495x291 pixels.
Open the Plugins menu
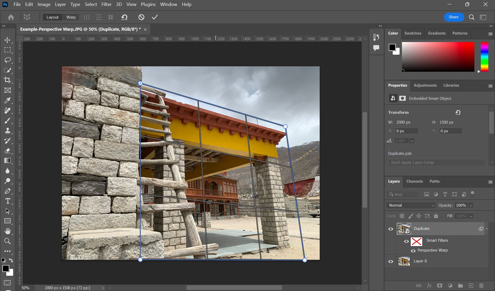[148, 4]
